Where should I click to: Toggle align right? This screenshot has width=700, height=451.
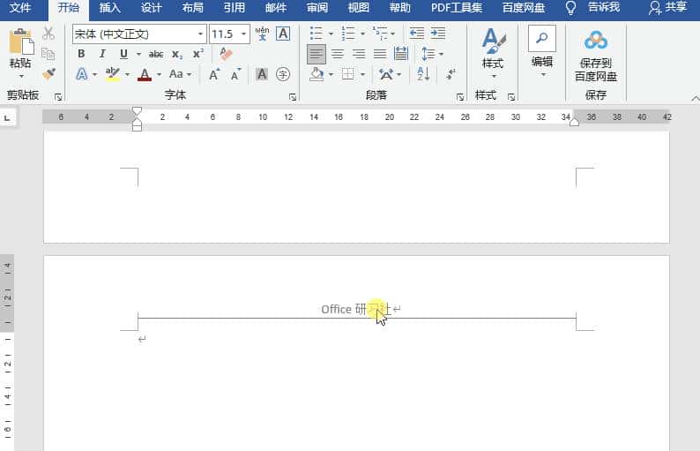tap(359, 54)
